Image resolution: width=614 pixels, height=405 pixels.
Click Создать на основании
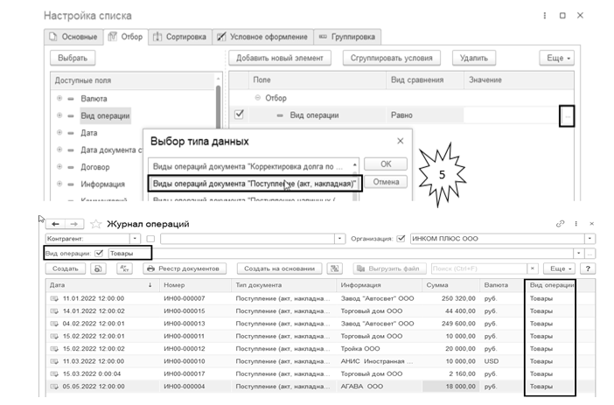point(280,269)
